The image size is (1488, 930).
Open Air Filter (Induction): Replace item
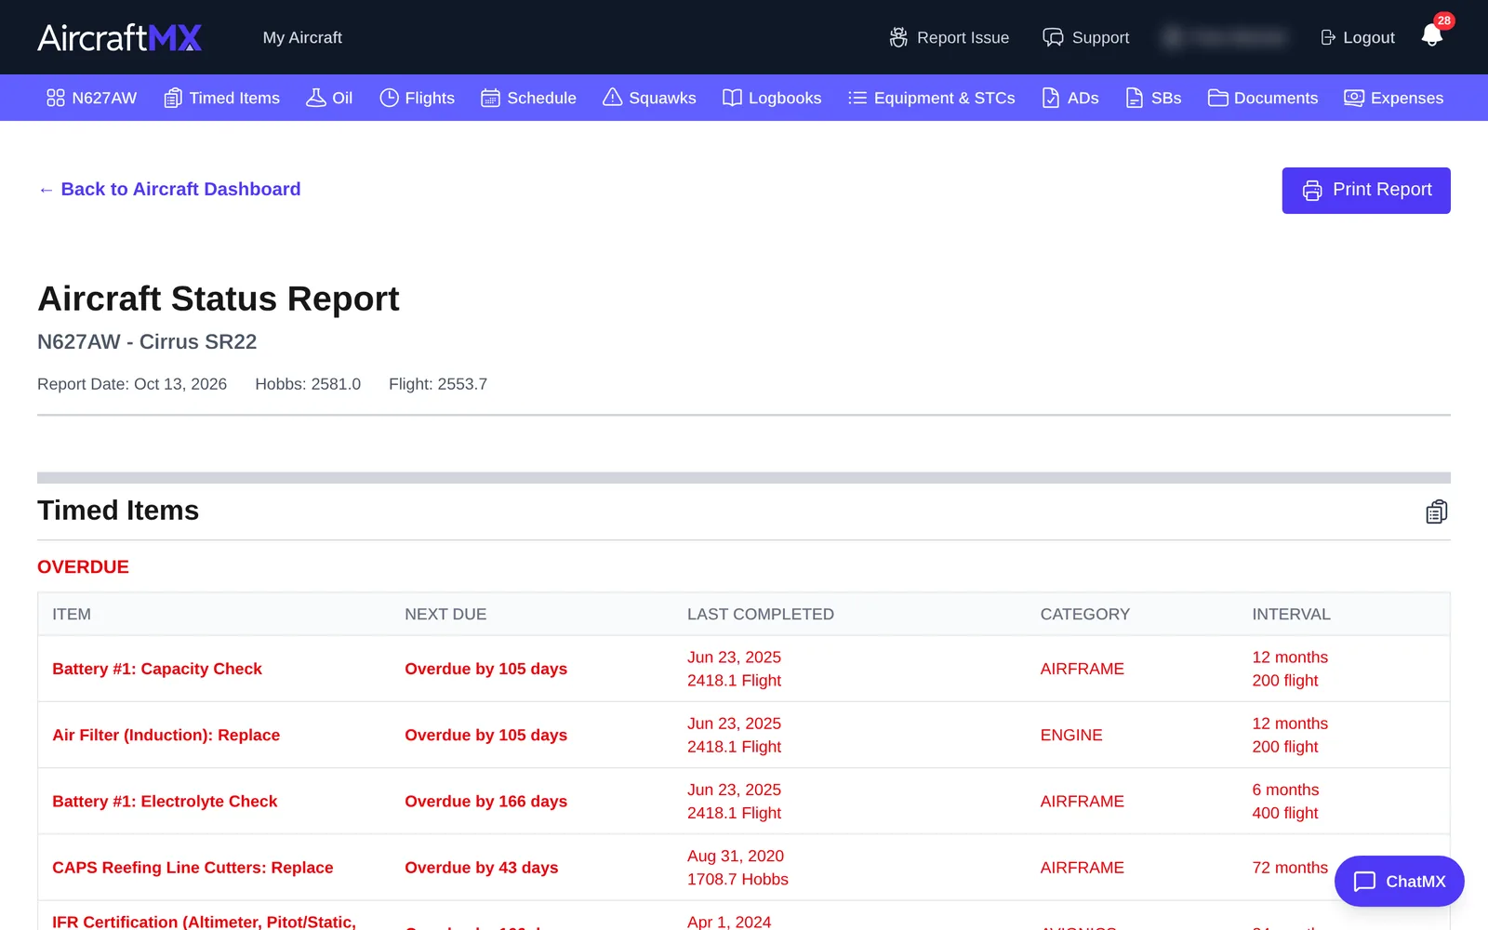(x=166, y=735)
